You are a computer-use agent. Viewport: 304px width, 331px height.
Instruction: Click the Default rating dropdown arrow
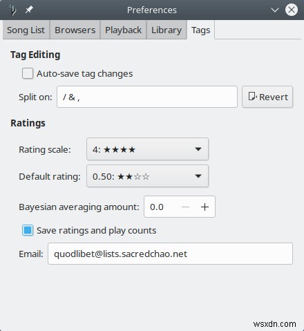click(x=198, y=176)
